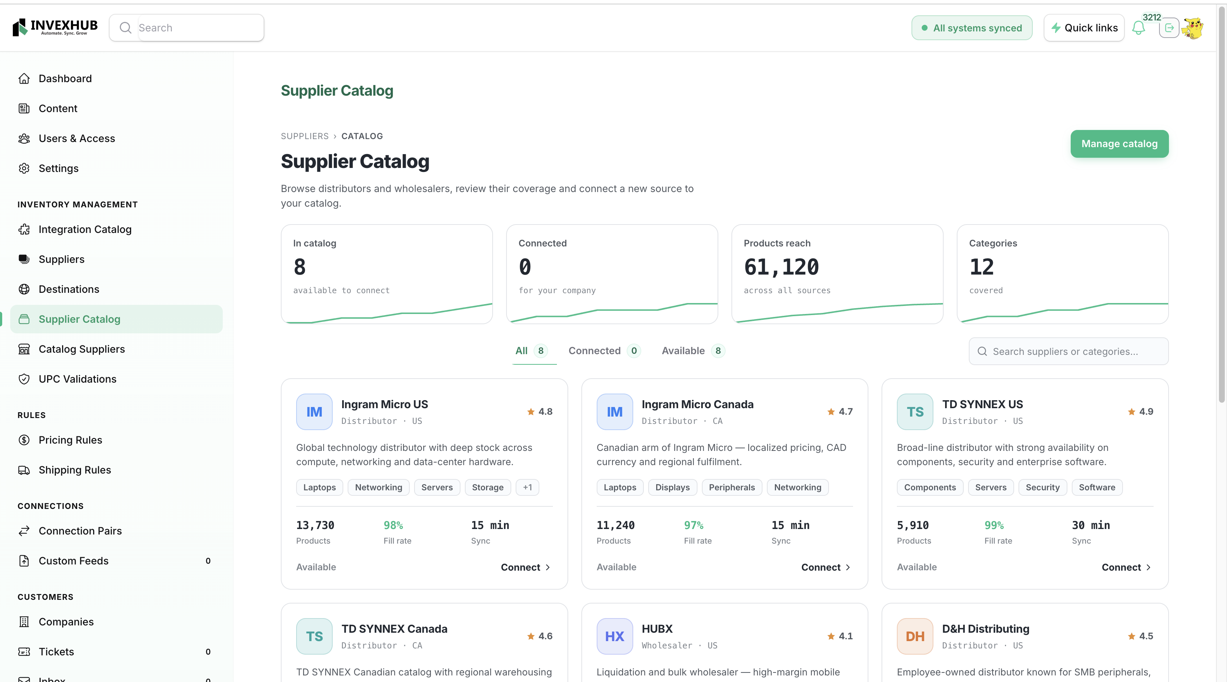The height and width of the screenshot is (682, 1227).
Task: Open the Quick links button
Action: 1083,28
